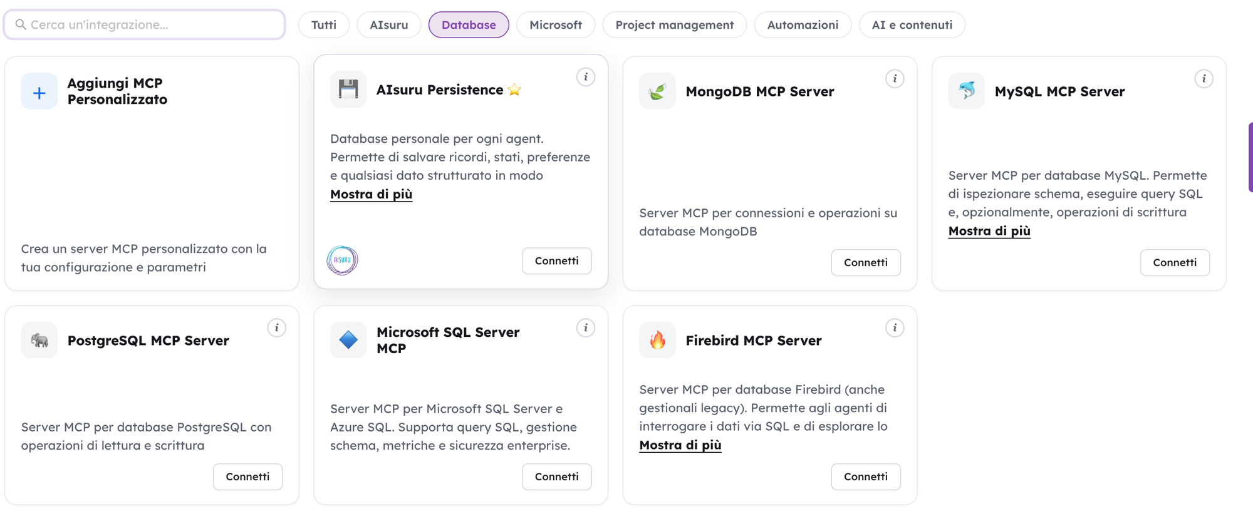1253x521 pixels.
Task: Connect Firebird MCP Server
Action: click(866, 477)
